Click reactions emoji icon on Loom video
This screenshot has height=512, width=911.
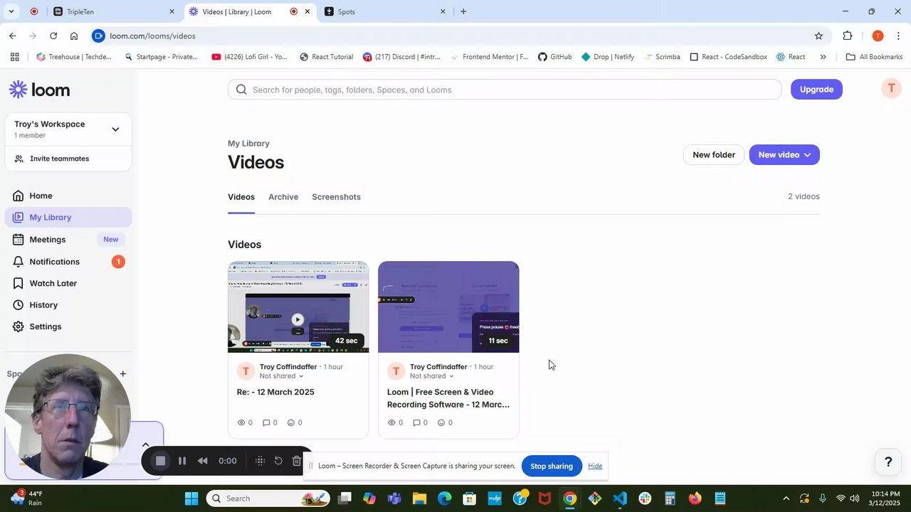coord(441,422)
